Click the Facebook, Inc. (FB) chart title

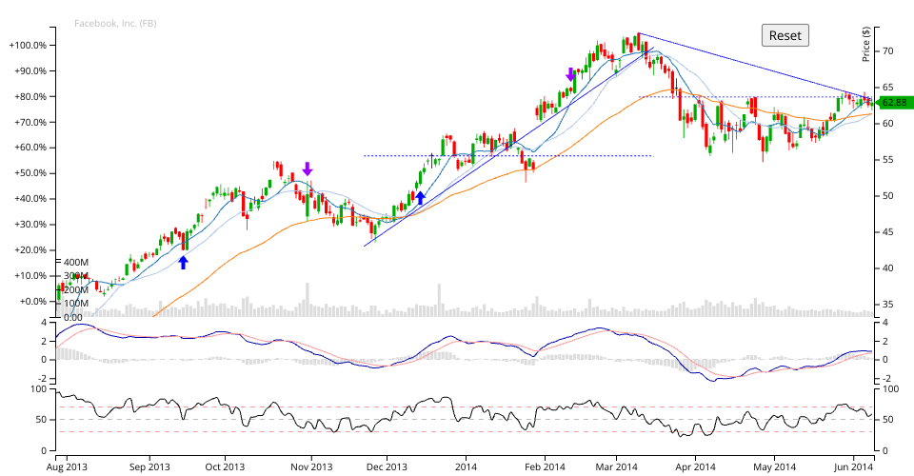click(116, 23)
